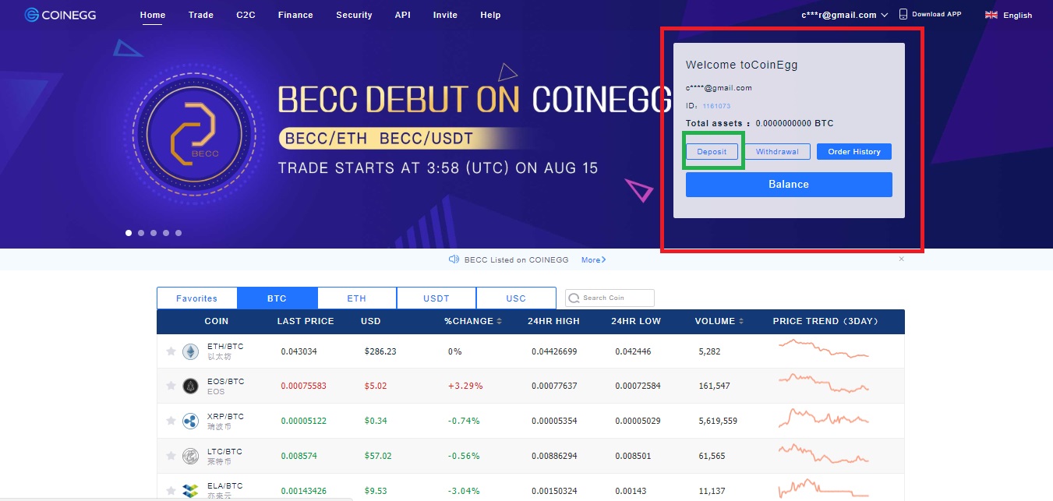
Task: Open the Invite page
Action: [445, 15]
